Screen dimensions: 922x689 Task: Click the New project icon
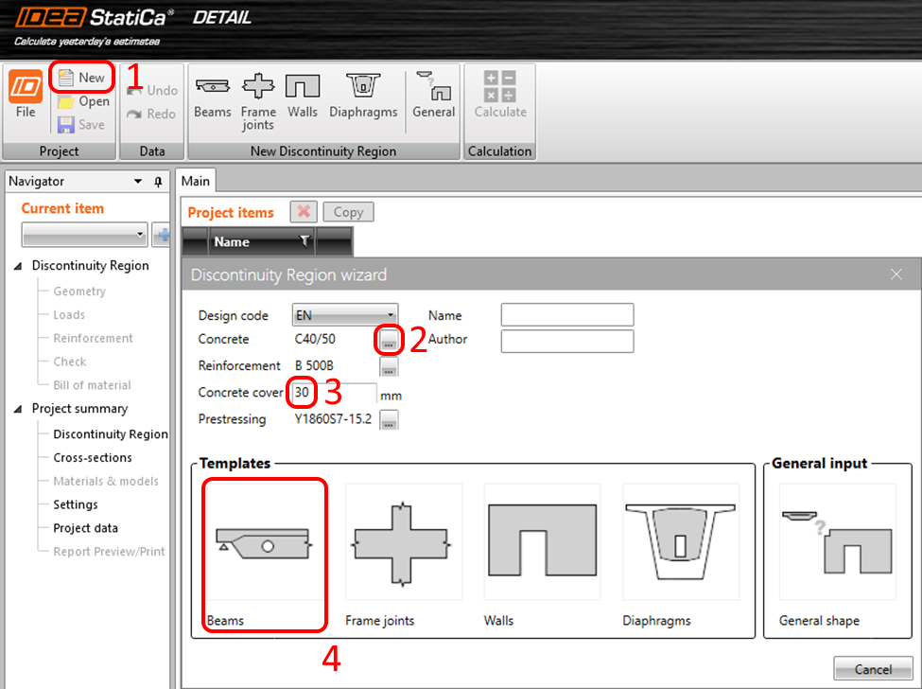(66, 78)
